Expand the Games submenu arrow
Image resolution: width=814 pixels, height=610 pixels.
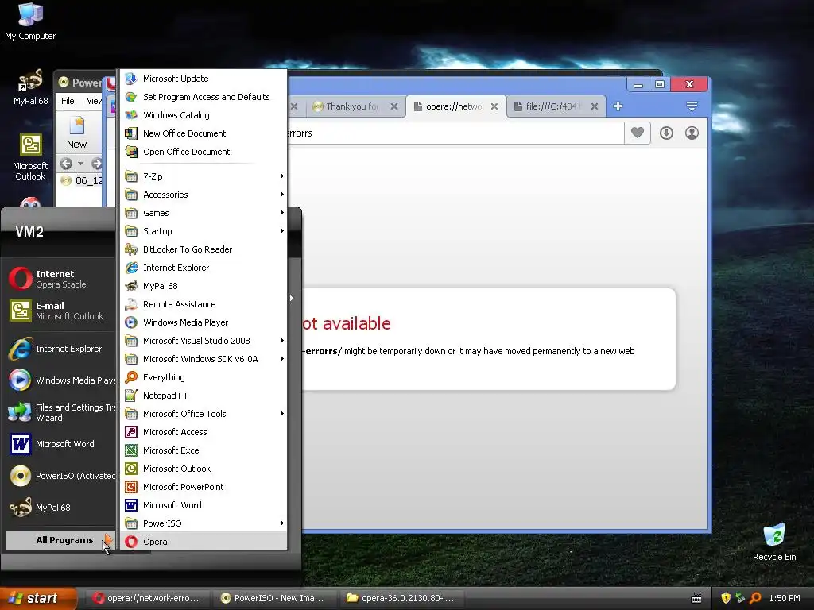[x=281, y=213]
